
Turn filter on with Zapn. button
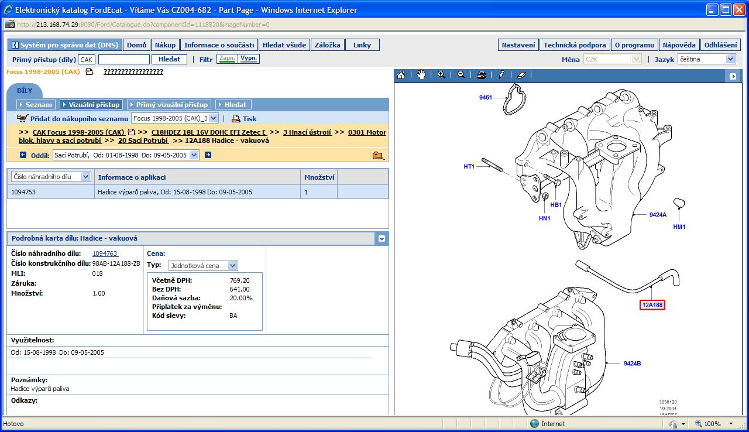226,59
